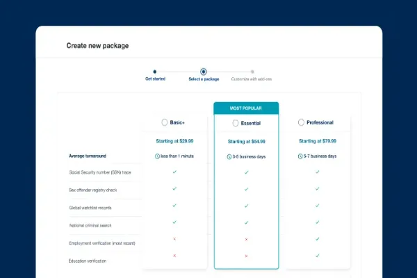Click the clock icon beside 5-7 business days
Viewport: 417px width, 278px height.
299,156
